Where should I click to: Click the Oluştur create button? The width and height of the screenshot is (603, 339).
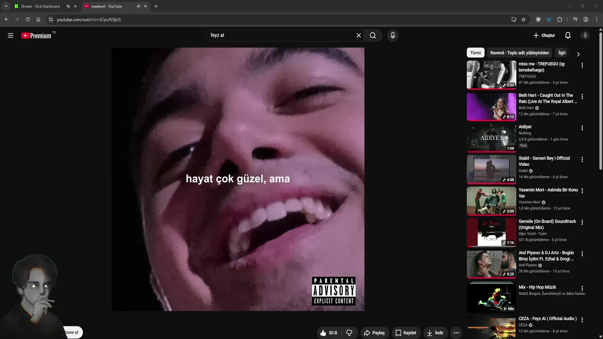(544, 35)
